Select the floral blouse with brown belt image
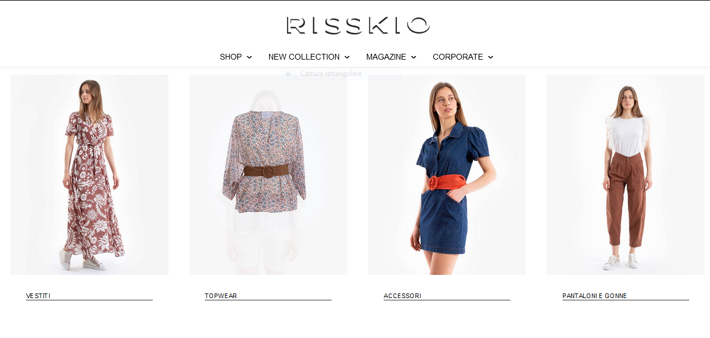Screen dimensions: 710x338 tap(268, 174)
